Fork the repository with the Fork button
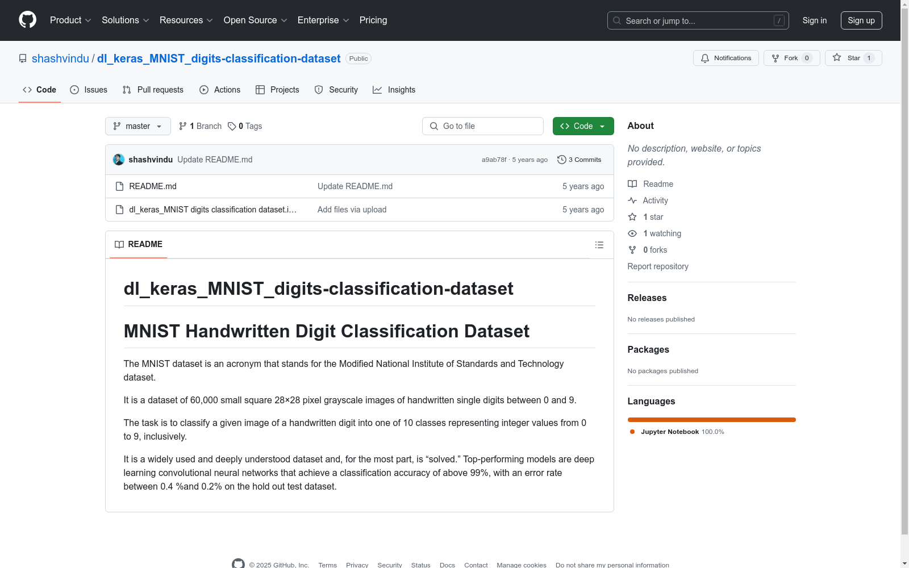The height and width of the screenshot is (568, 909). coord(791,58)
